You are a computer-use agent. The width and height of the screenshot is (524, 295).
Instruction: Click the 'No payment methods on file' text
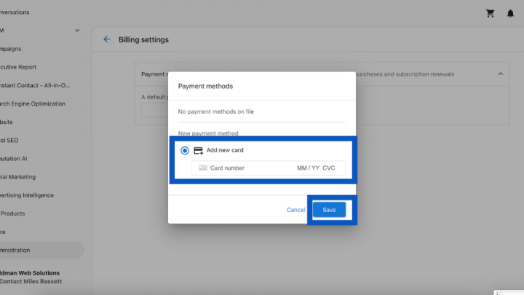(216, 111)
